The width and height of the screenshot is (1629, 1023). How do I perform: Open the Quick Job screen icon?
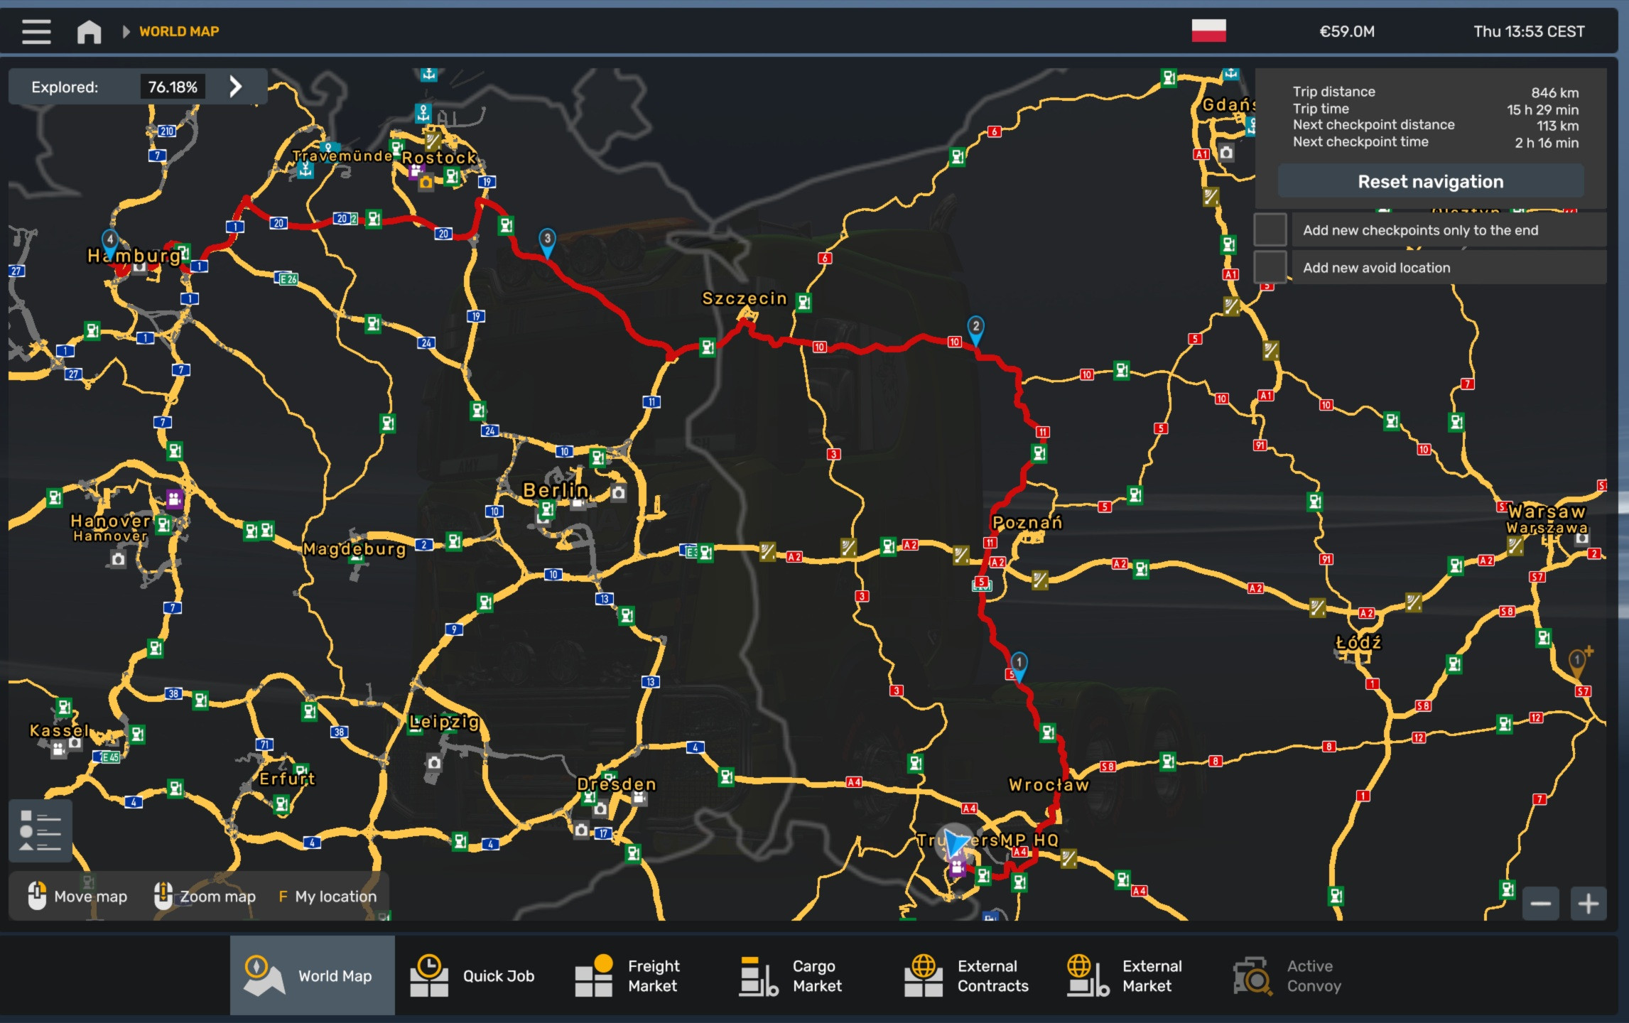(x=430, y=975)
